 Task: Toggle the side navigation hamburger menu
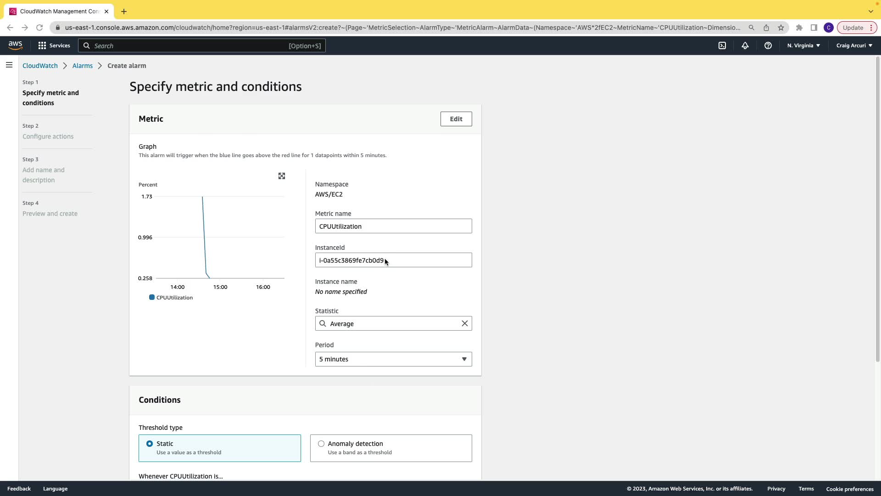[9, 65]
